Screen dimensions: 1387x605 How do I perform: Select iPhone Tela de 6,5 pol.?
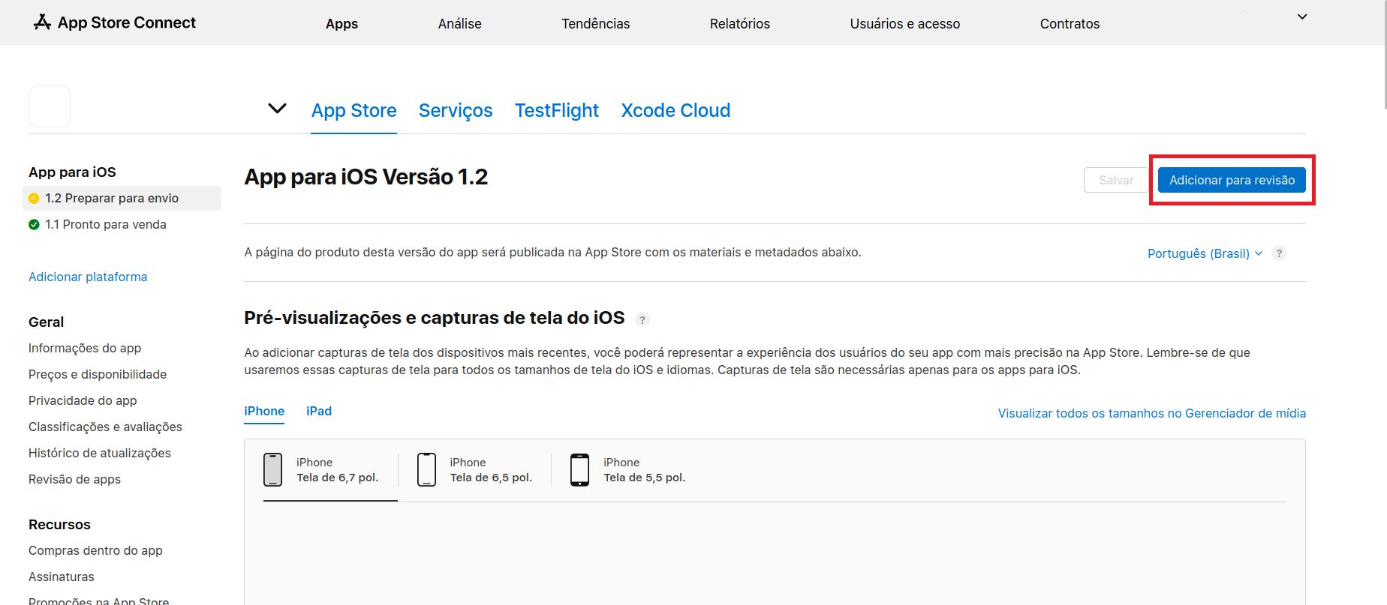(x=474, y=470)
